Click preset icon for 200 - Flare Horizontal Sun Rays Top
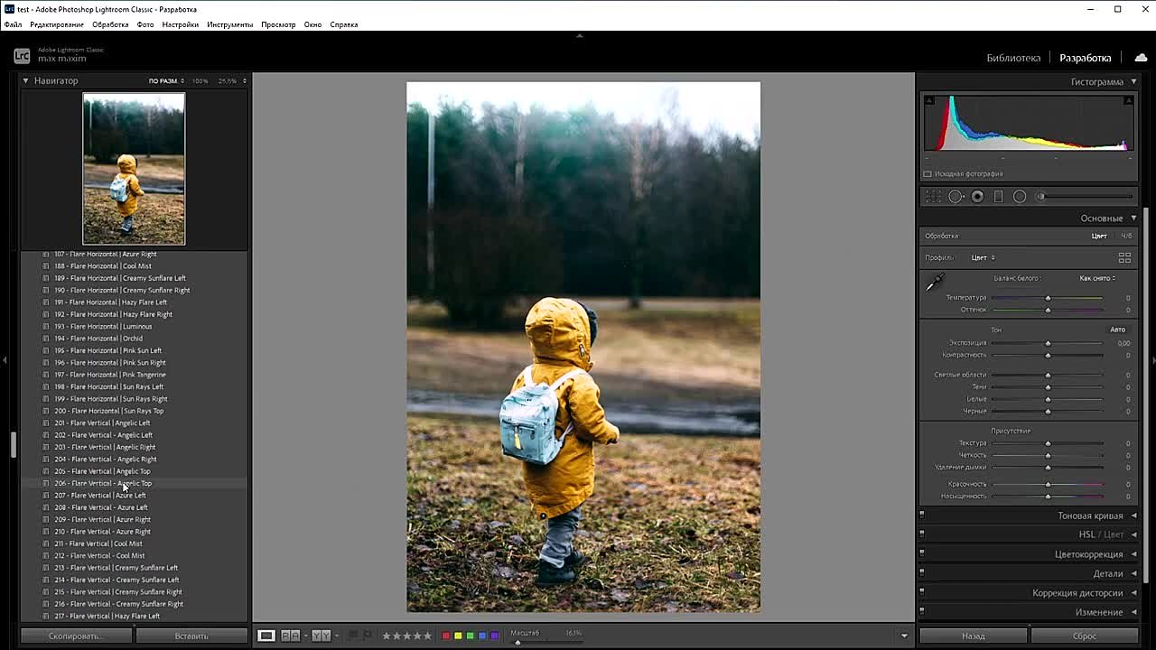 click(x=47, y=411)
